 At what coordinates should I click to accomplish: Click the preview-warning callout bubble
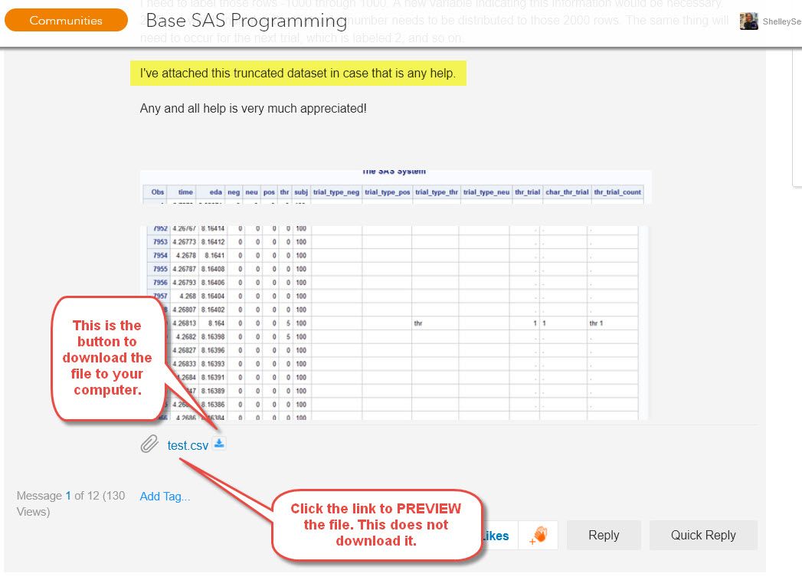pyautogui.click(x=376, y=525)
